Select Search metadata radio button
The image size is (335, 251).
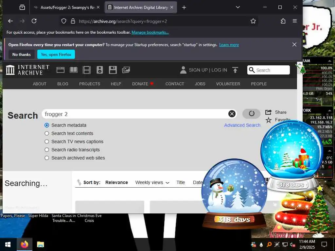pos(47,125)
